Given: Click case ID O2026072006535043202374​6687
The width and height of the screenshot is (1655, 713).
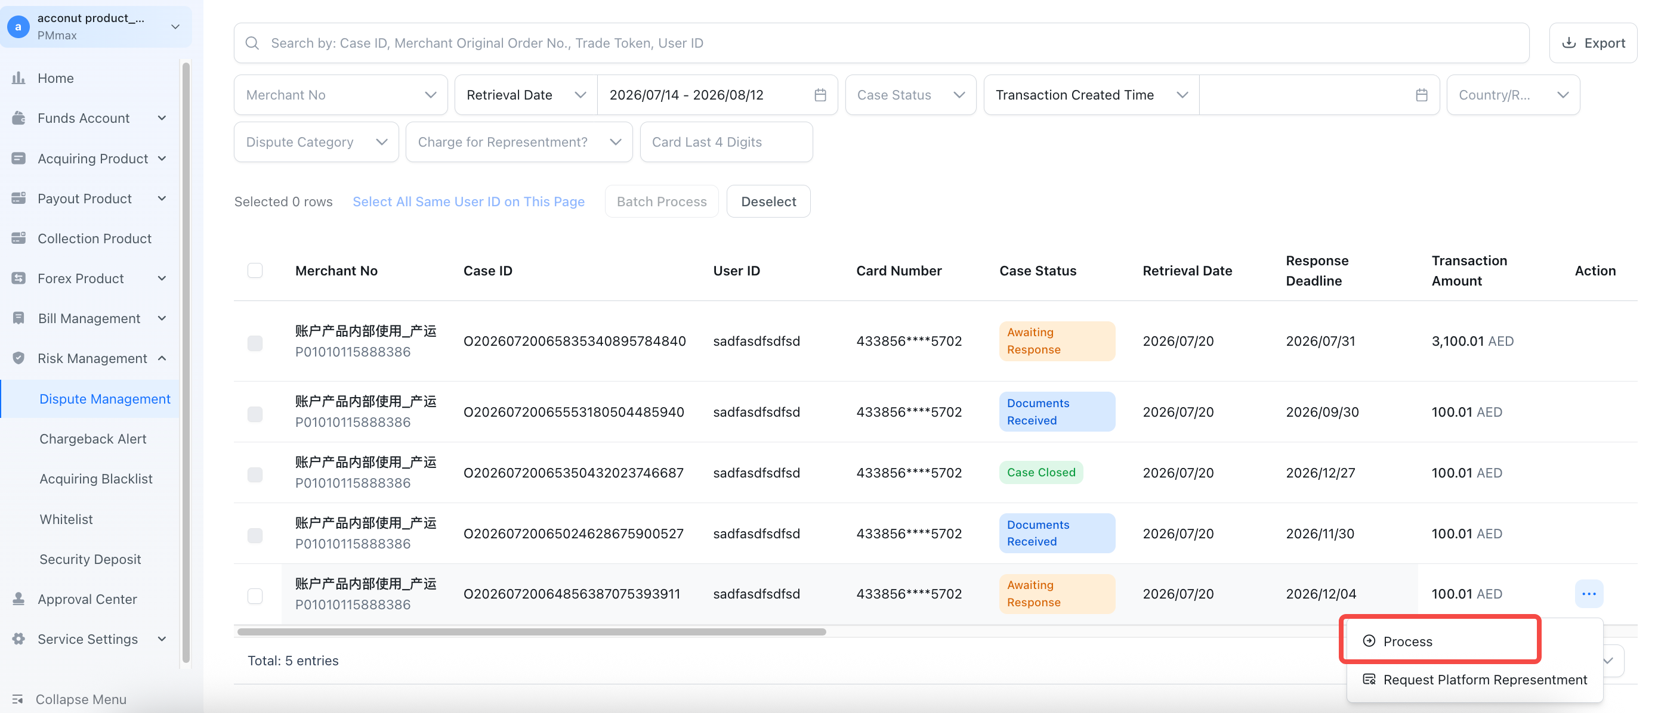Looking at the screenshot, I should coord(573,473).
